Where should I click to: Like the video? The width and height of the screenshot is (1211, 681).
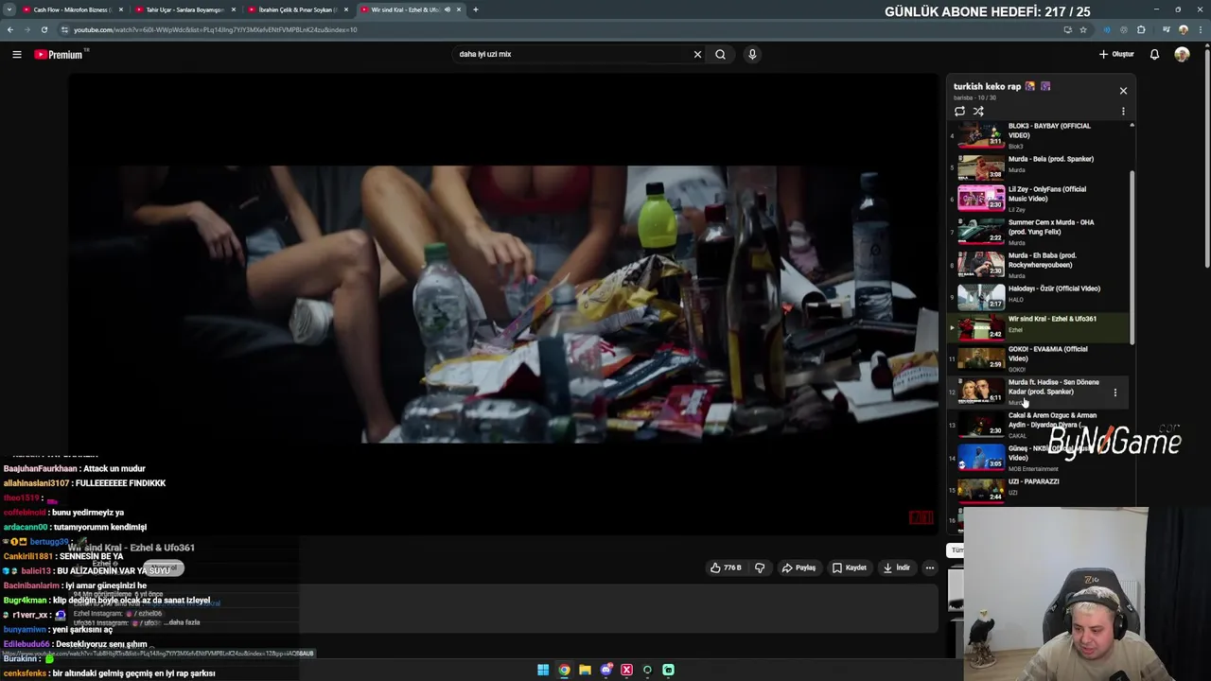coord(727,567)
